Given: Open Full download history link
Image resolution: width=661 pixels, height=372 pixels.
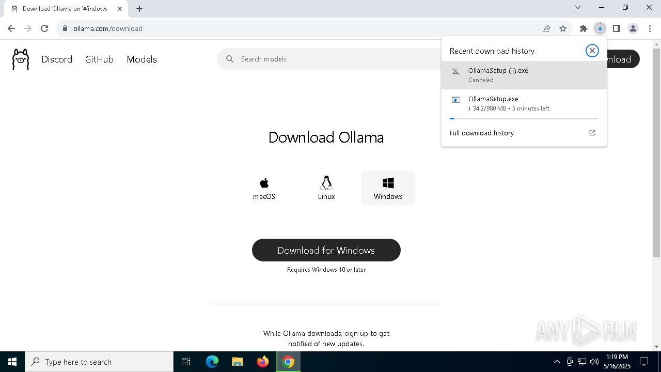Looking at the screenshot, I should point(482,133).
